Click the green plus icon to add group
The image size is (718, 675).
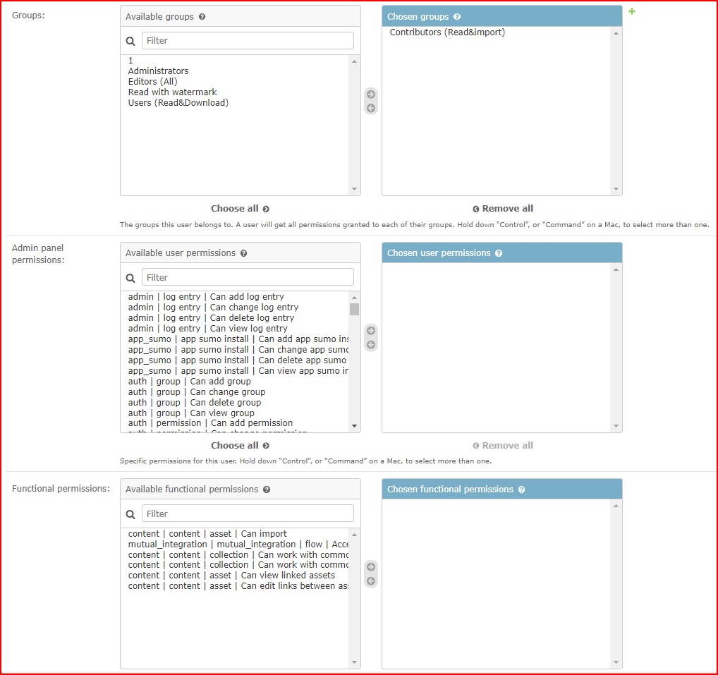coord(631,11)
